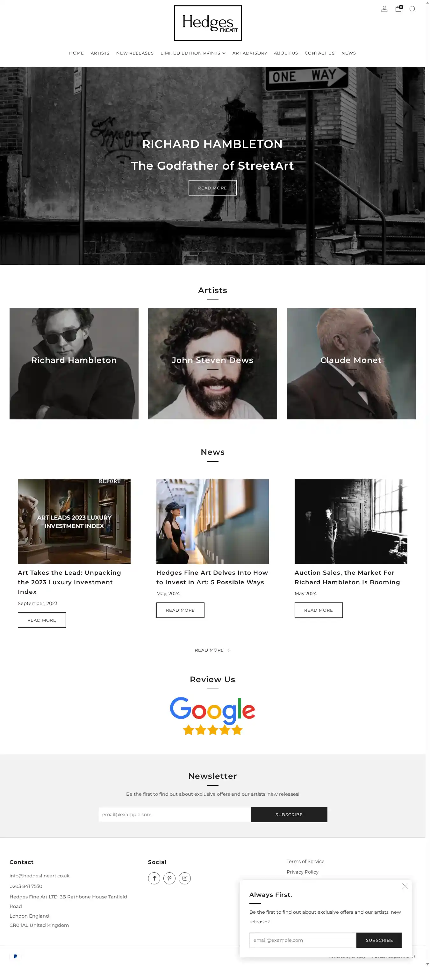Open the Artists menu item
The image size is (430, 967).
100,53
